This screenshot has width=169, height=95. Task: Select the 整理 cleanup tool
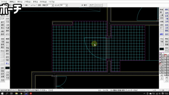[x=2, y=45]
